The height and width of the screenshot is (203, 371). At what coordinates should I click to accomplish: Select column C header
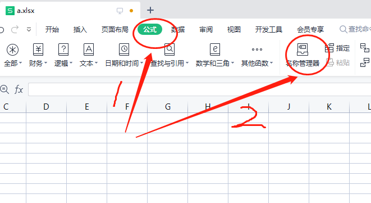tap(13, 107)
